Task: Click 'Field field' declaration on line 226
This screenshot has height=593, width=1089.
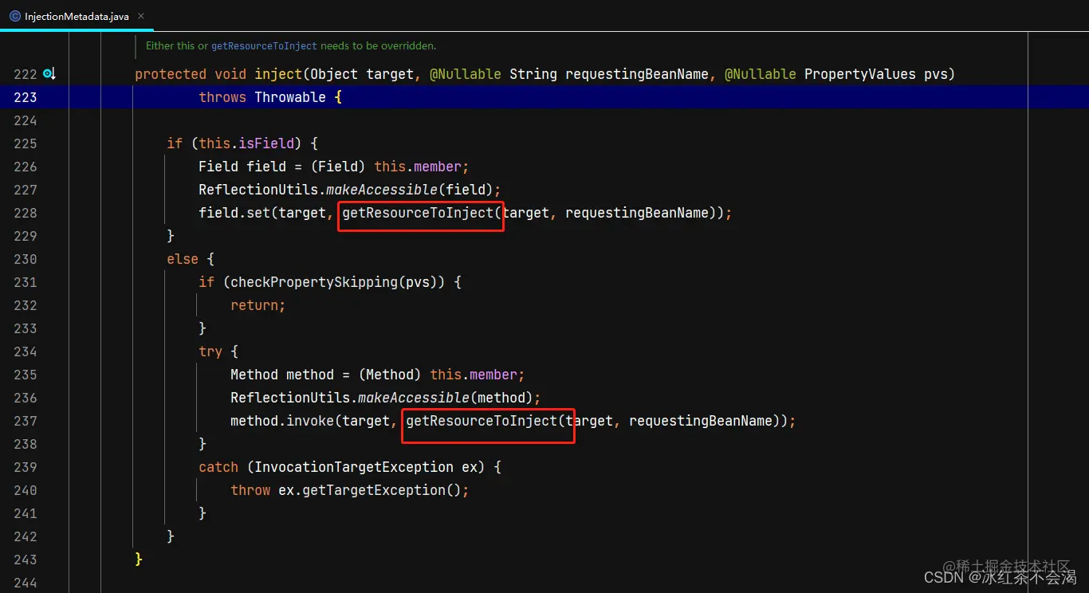Action: point(242,167)
